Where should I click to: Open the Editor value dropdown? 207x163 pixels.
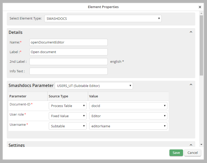(128, 116)
